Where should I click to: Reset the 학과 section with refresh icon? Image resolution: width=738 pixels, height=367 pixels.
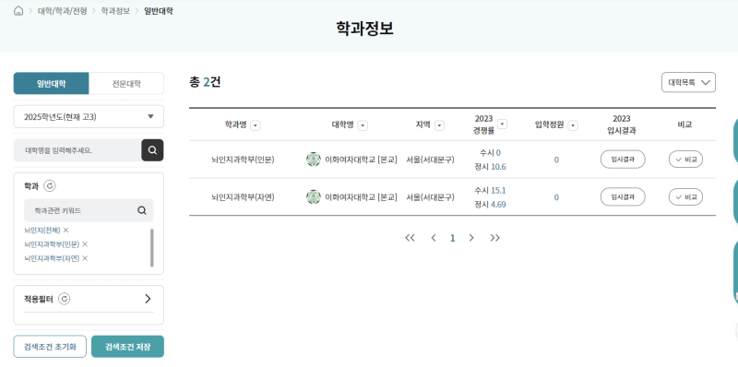click(50, 186)
